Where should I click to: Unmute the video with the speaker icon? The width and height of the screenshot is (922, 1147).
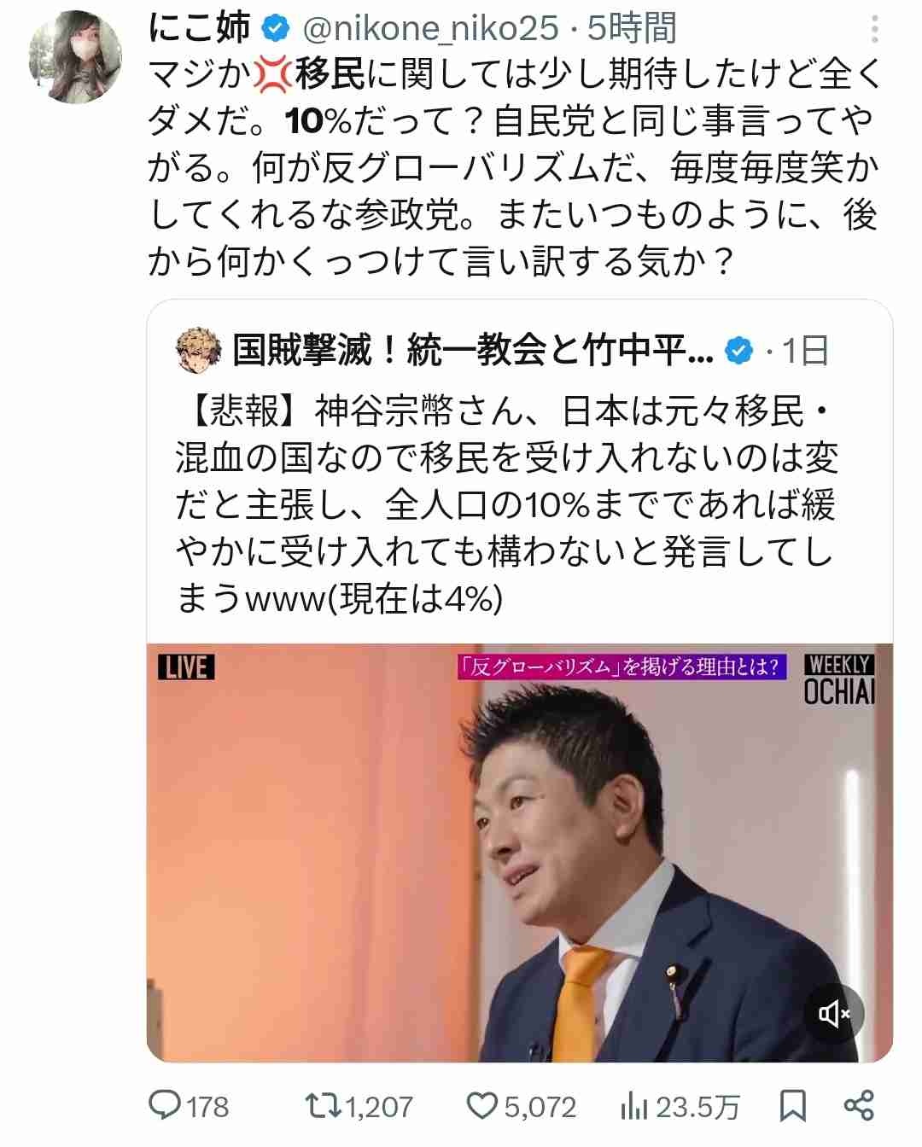click(x=834, y=1013)
